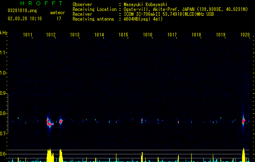This screenshot has width=255, height=162.
Task: Click the meteor count label
Action: (x=58, y=13)
